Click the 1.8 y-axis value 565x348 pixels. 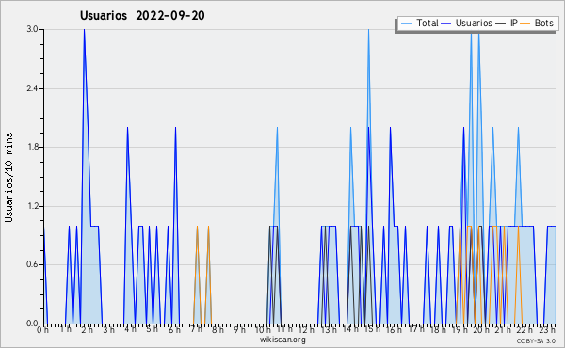(33, 147)
